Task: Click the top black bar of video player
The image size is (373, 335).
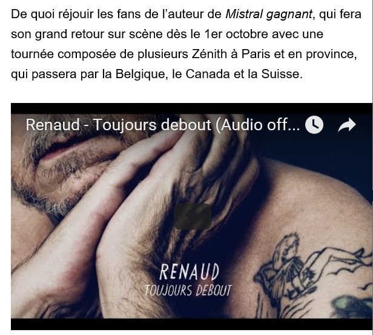Action: (191, 108)
